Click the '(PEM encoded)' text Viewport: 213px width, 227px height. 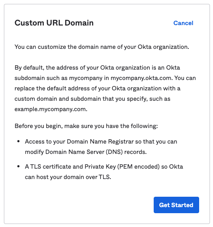[x=139, y=166]
